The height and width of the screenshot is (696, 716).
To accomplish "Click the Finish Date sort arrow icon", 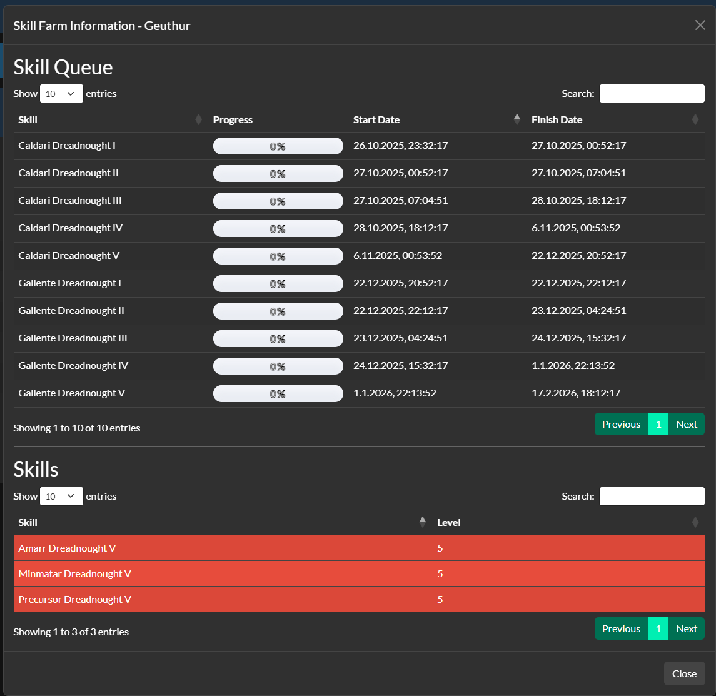I will [695, 119].
